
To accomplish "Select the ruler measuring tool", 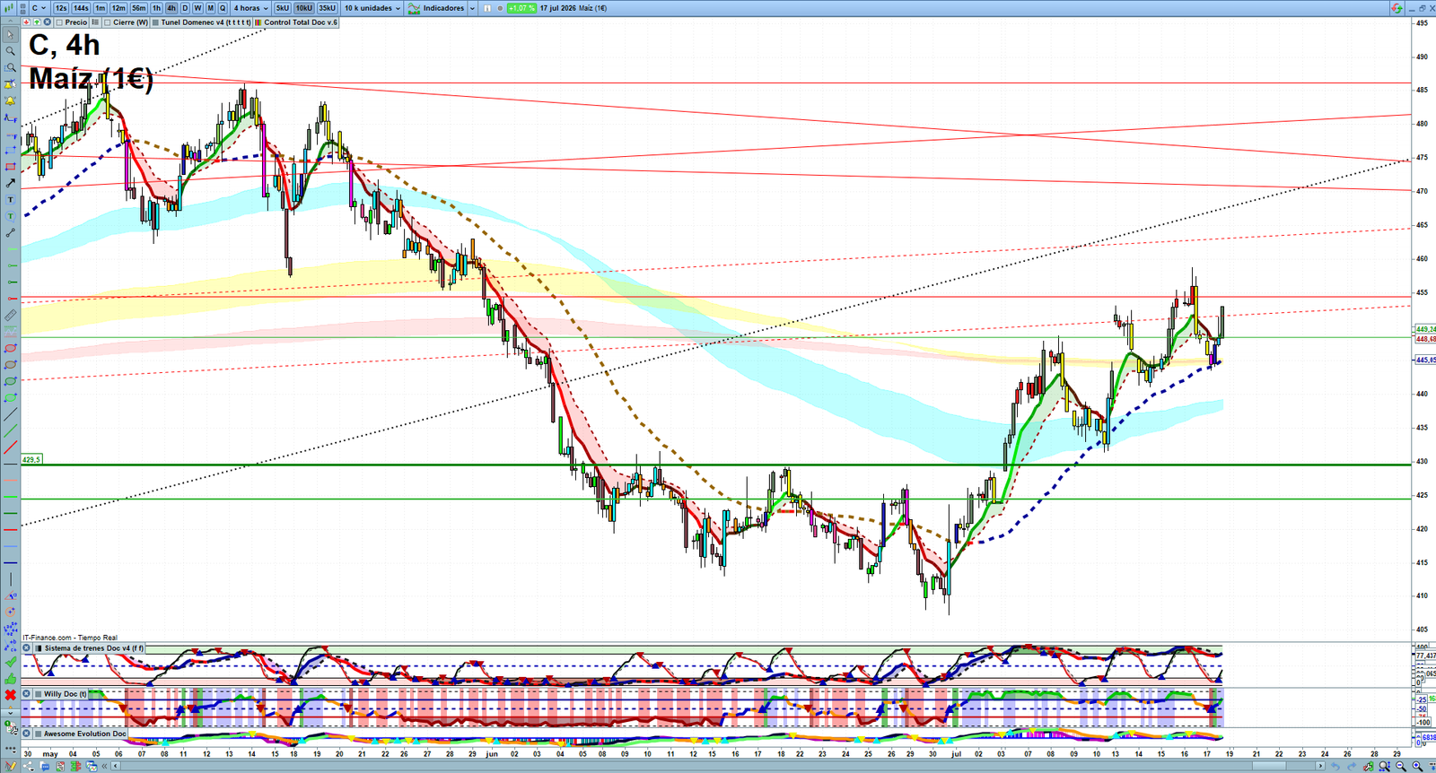I will point(11,317).
